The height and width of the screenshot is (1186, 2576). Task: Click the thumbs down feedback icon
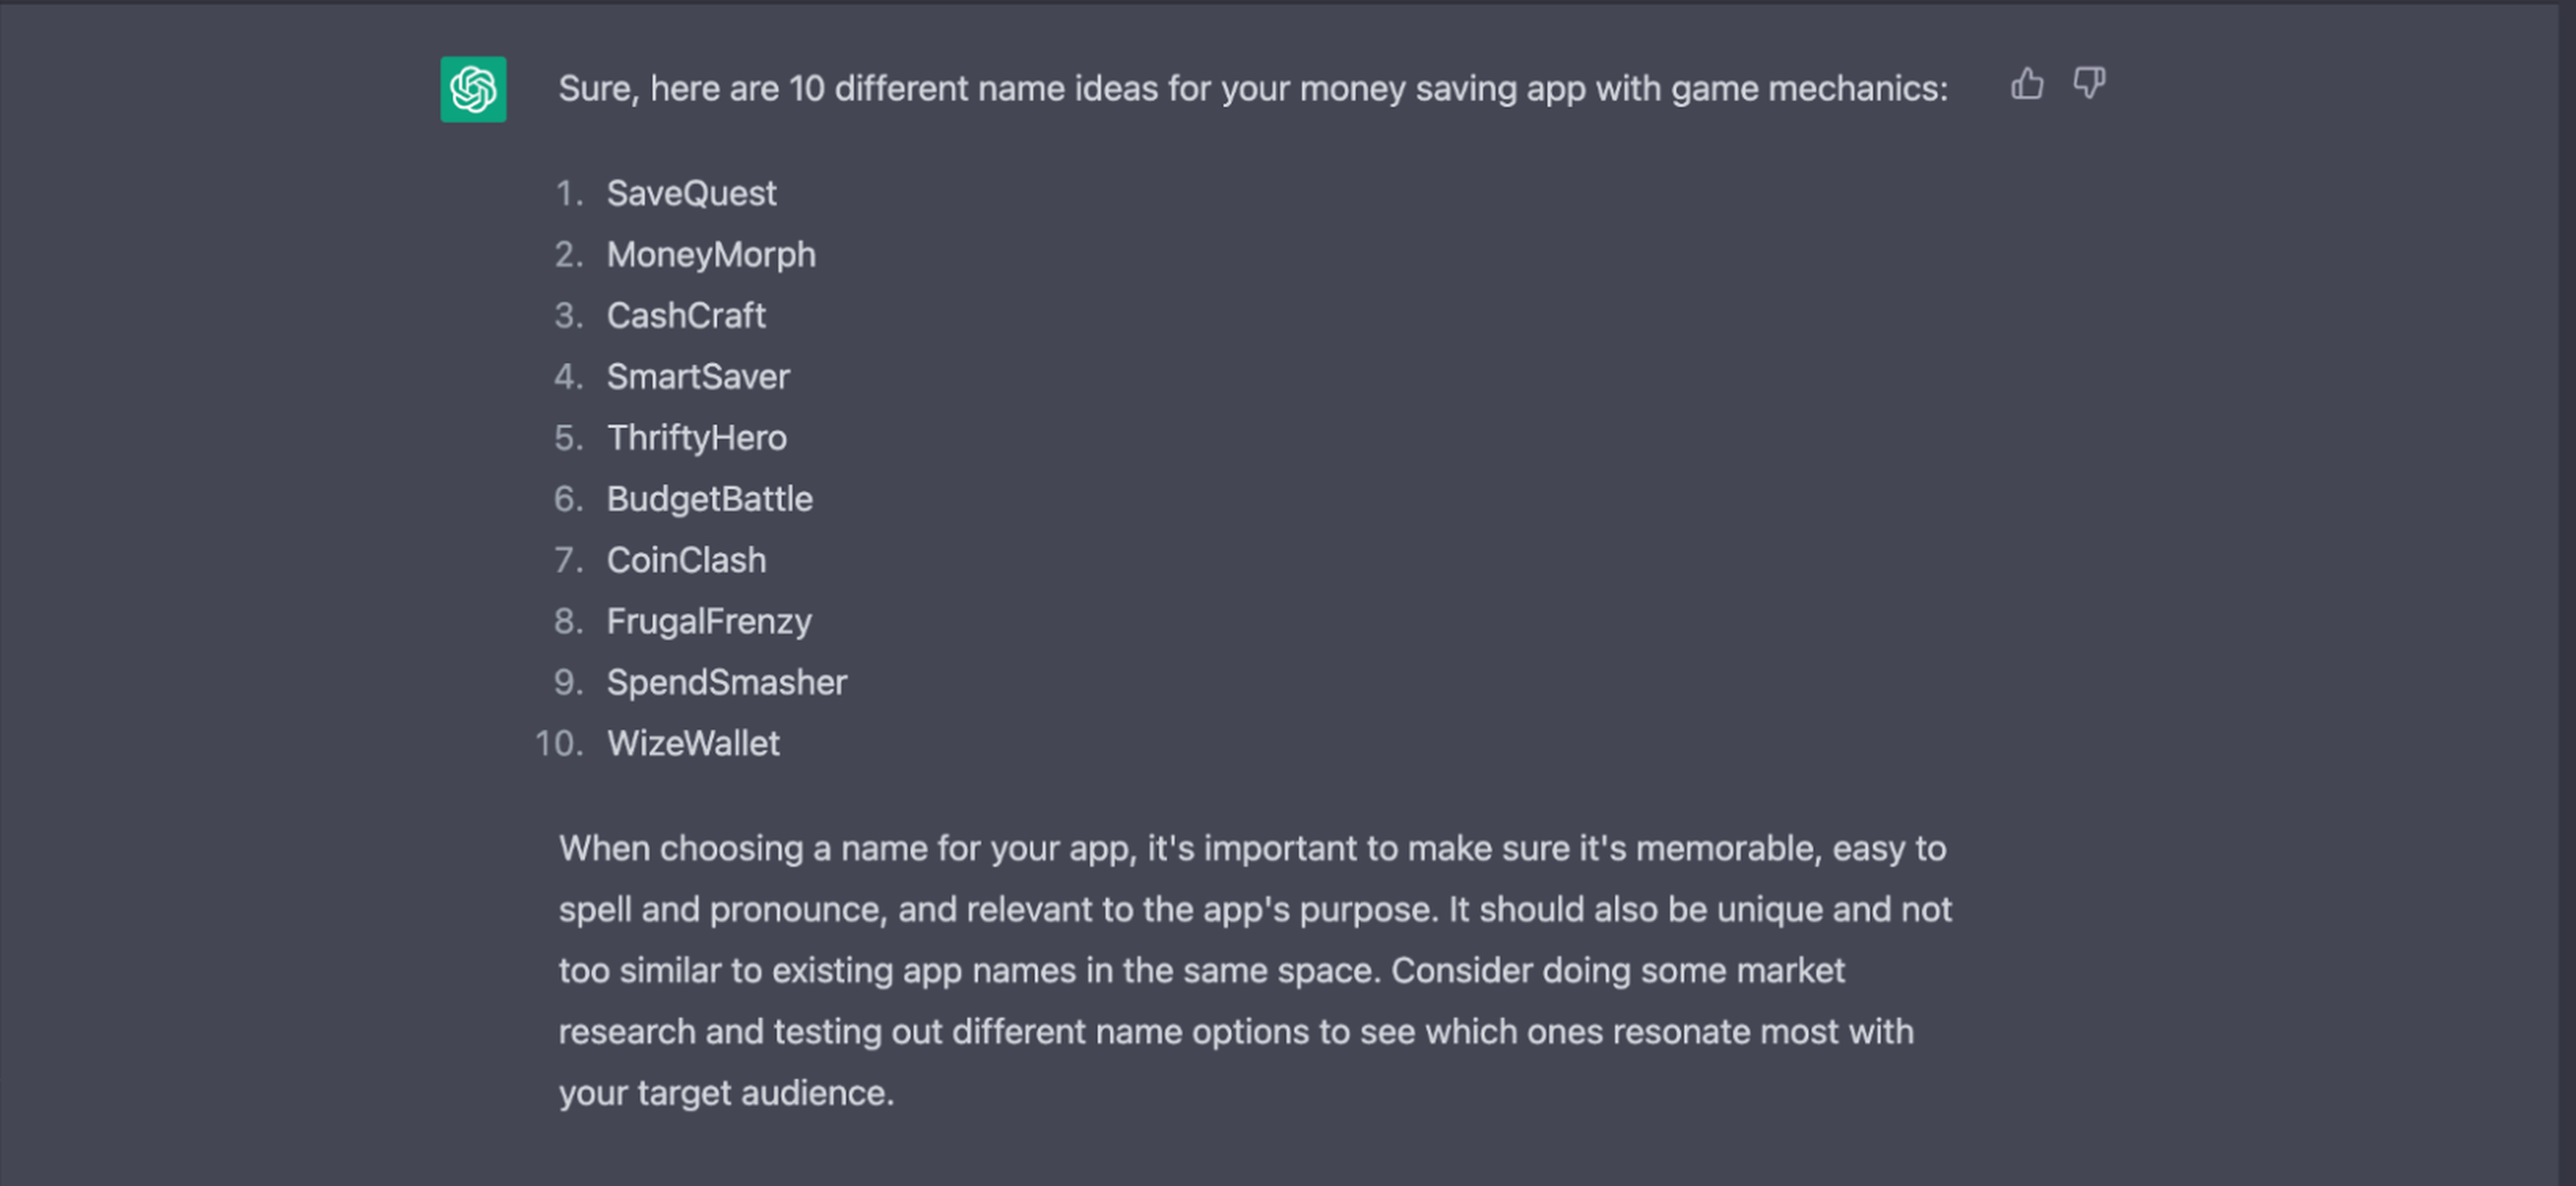click(x=2089, y=84)
